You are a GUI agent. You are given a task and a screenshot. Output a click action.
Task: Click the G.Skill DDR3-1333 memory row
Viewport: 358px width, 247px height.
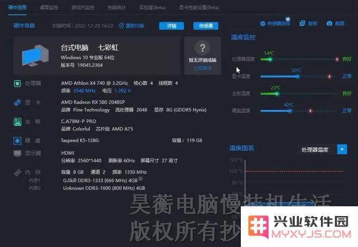click(100, 181)
